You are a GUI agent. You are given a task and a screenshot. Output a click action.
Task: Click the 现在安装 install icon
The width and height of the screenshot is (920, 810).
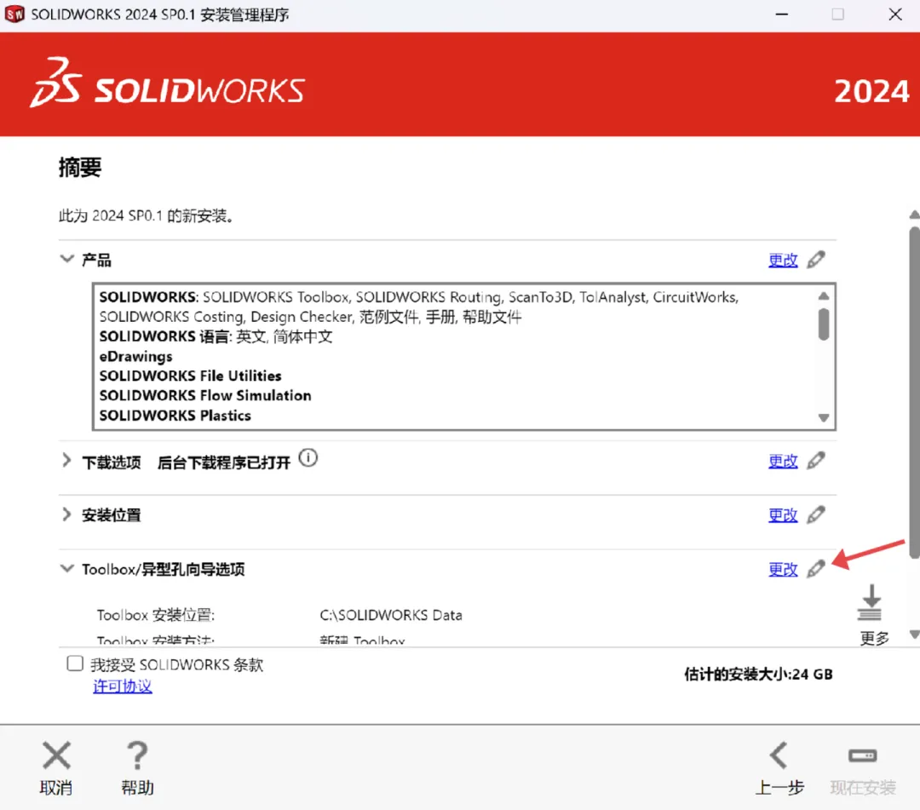click(862, 755)
